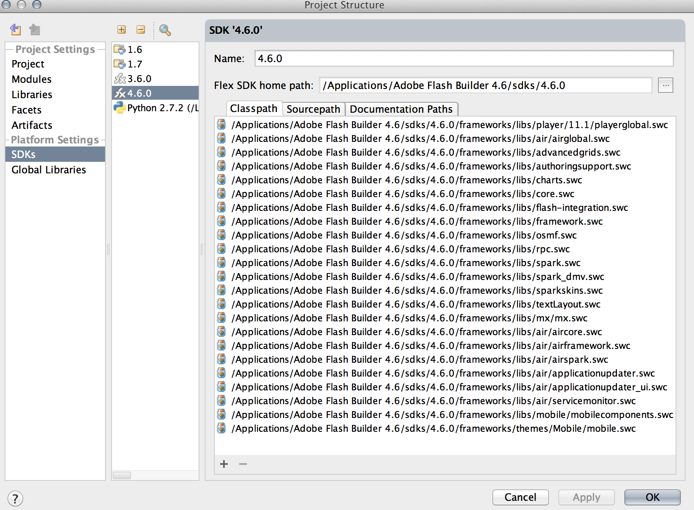Browse Flex SDK home path with the ellipsis button
This screenshot has height=510, width=694.
coord(666,85)
